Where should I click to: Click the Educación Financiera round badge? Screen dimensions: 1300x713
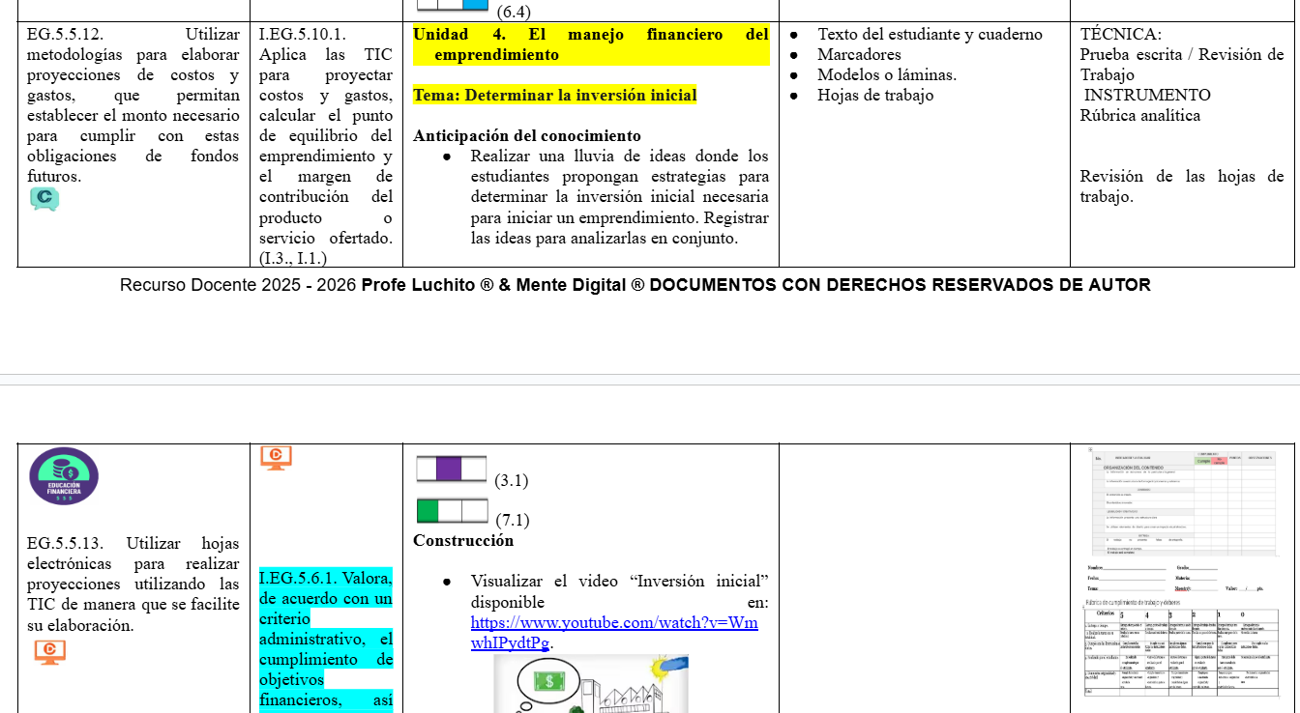pyautogui.click(x=64, y=476)
